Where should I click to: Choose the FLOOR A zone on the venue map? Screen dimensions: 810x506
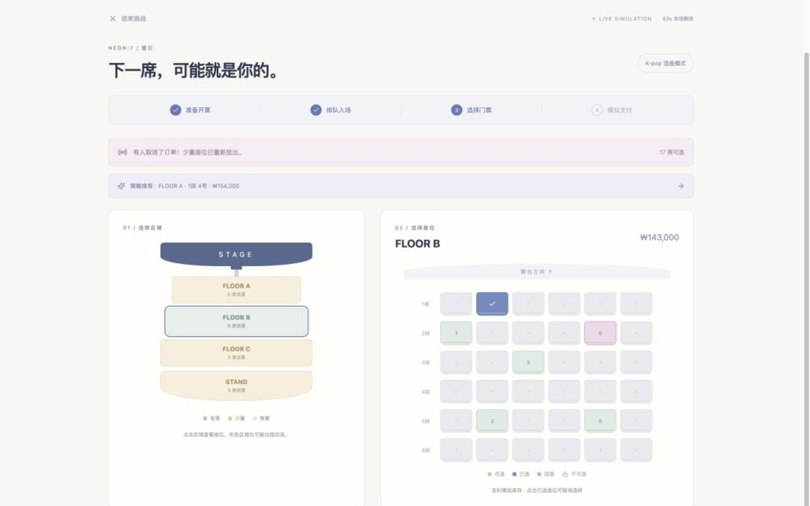pyautogui.click(x=236, y=289)
